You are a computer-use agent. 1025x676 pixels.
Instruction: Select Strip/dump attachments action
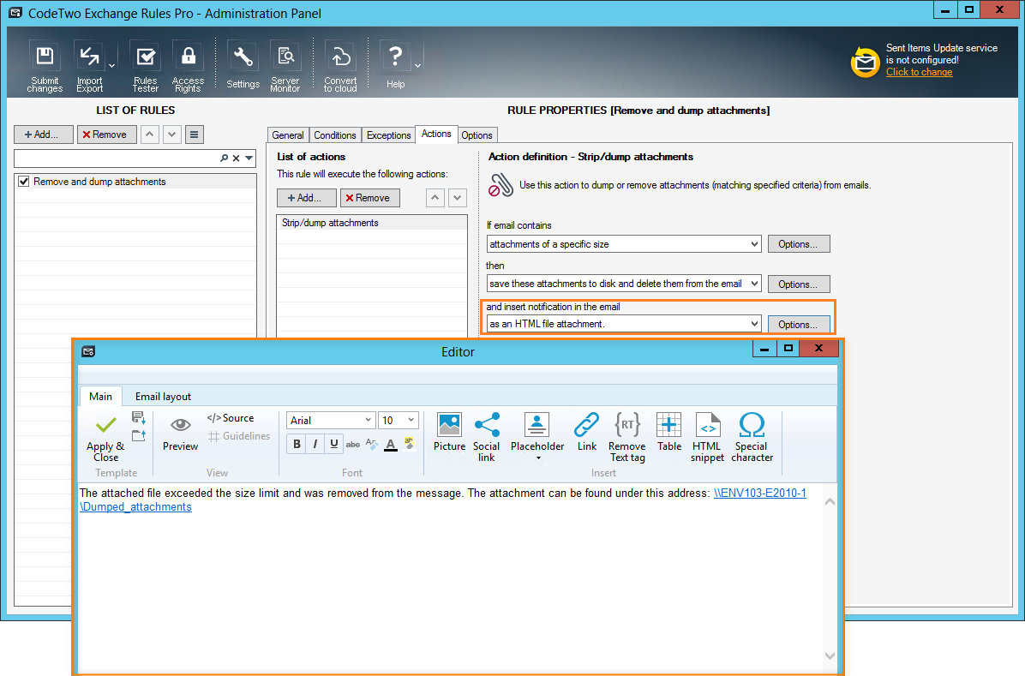(x=372, y=223)
